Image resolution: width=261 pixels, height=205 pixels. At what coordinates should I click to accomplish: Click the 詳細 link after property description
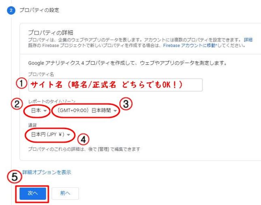point(248,40)
